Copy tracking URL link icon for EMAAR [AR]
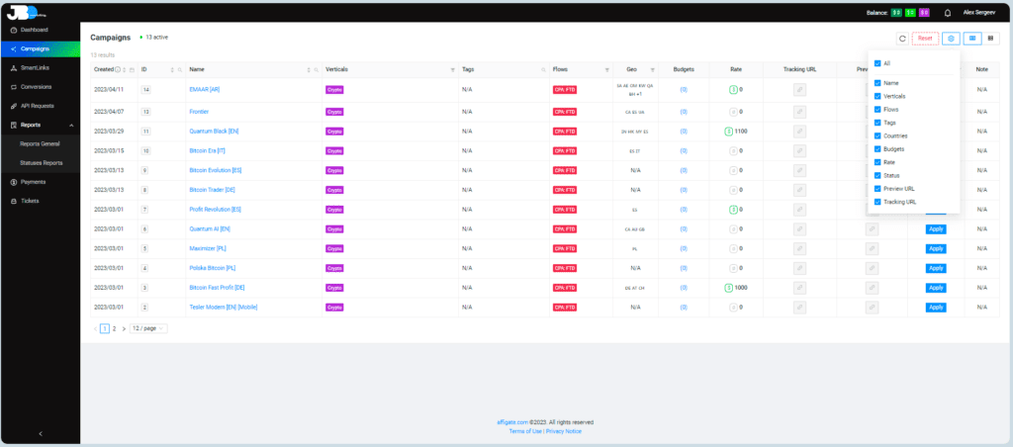This screenshot has width=1013, height=447. pos(799,89)
